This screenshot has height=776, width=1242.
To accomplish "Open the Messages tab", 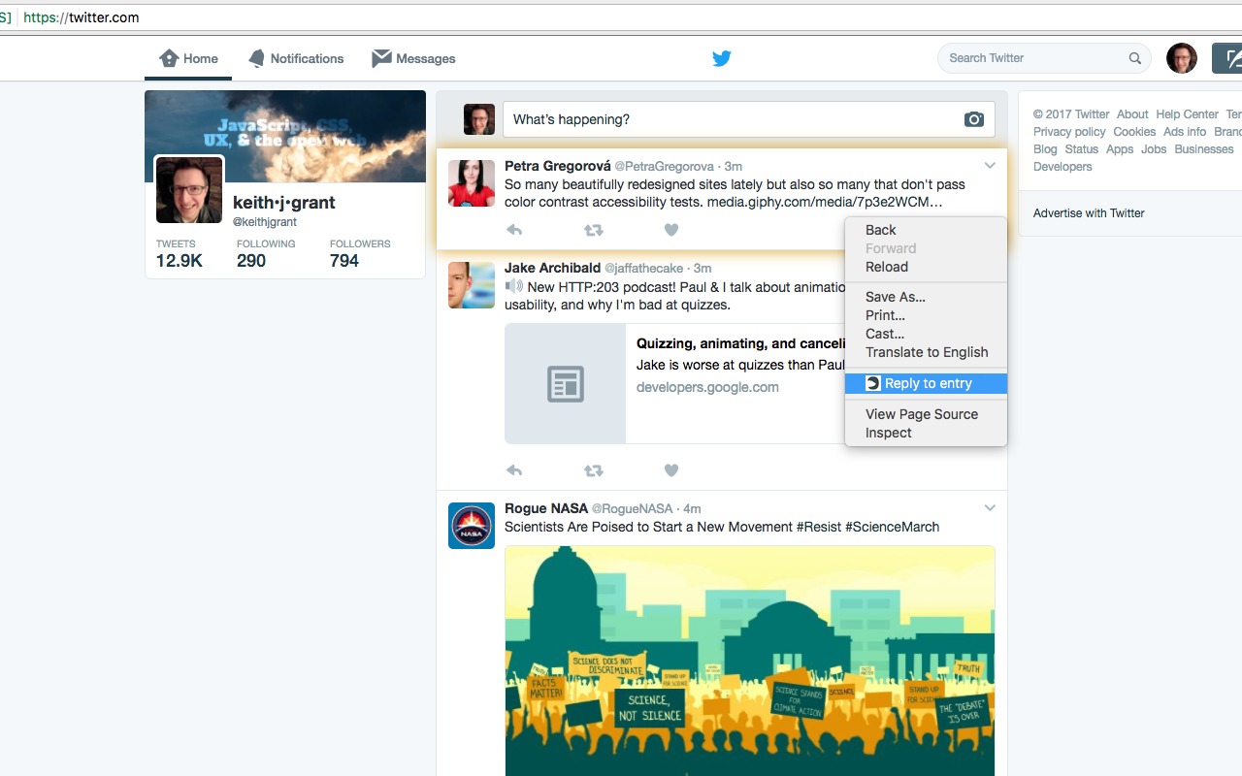I will point(413,58).
